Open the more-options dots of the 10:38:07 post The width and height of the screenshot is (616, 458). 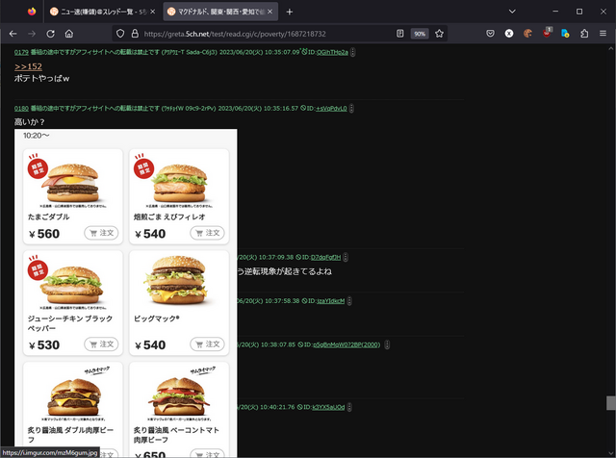(387, 344)
